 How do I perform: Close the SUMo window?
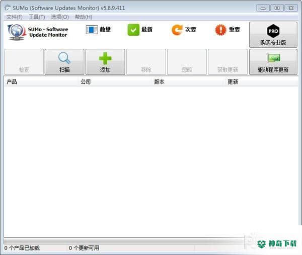[x=291, y=8]
